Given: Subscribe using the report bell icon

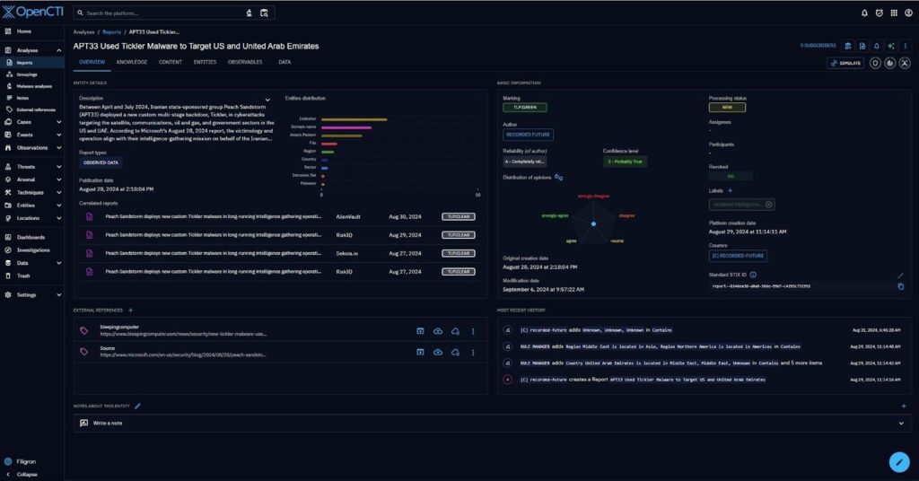Looking at the screenshot, I should [876, 46].
